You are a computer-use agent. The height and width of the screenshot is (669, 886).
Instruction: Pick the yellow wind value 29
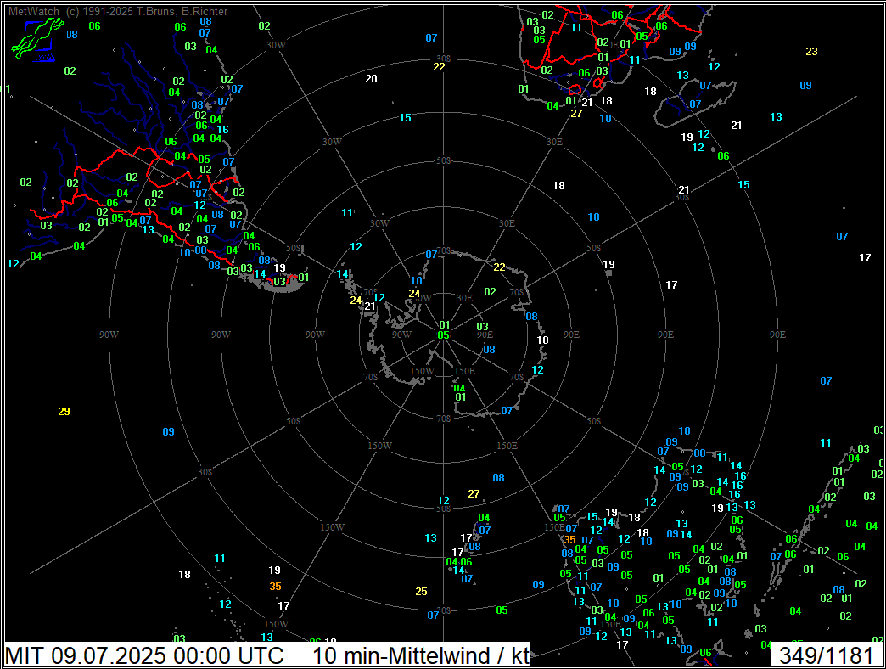64,412
